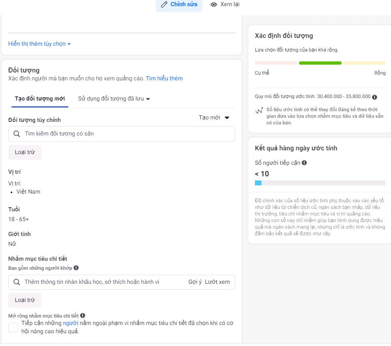The image size is (391, 346).
Task: Switch to the Chỉnh sửa tab
Action: coord(179,5)
